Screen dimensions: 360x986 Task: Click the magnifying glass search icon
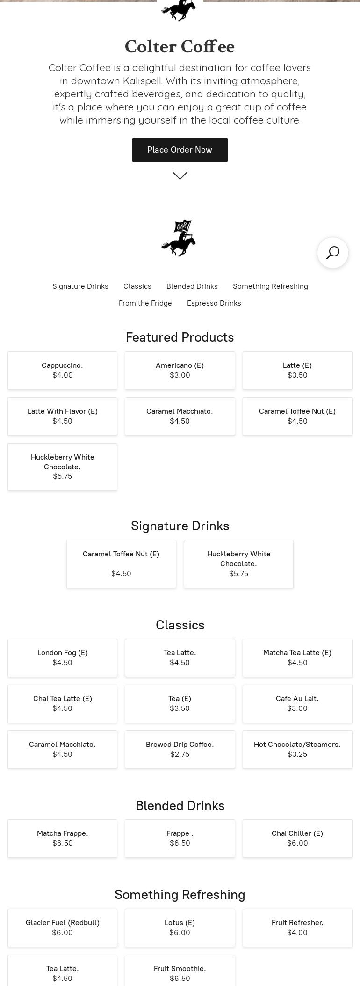(332, 253)
